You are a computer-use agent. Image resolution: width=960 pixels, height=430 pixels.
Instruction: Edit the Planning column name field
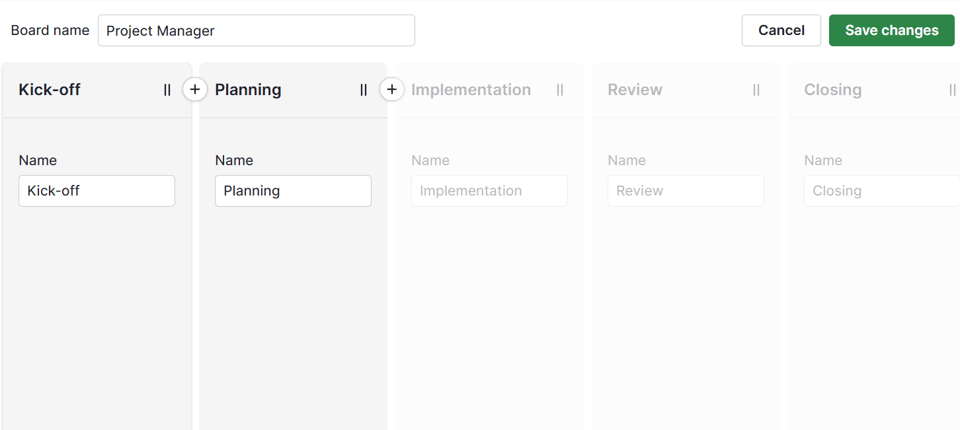[293, 191]
